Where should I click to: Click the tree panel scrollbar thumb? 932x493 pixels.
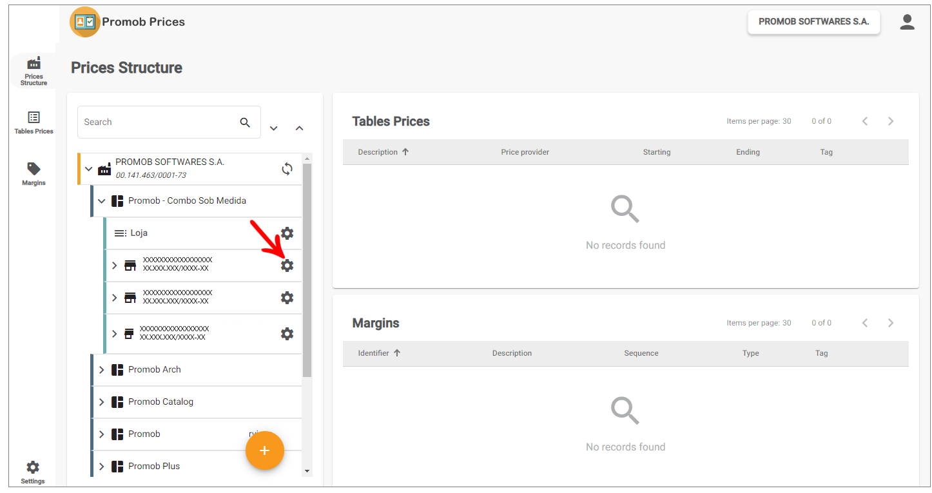point(307,269)
